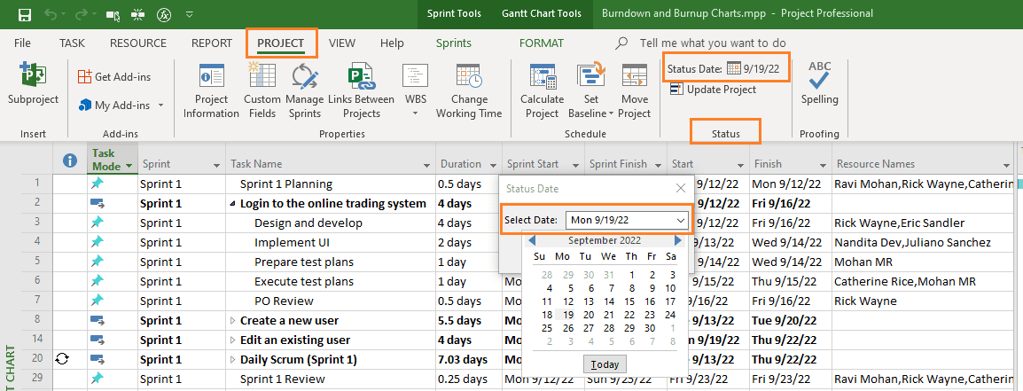Viewport: 1023px width, 391px height.
Task: Click the September 2022 month title
Action: [605, 240]
